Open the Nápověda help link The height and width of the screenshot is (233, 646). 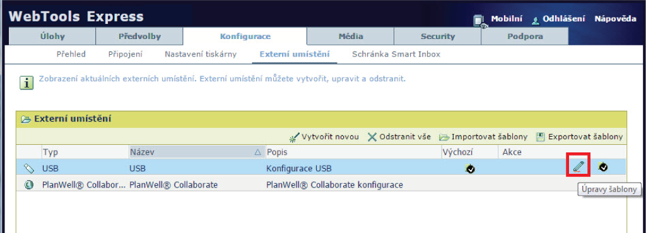pos(615,19)
